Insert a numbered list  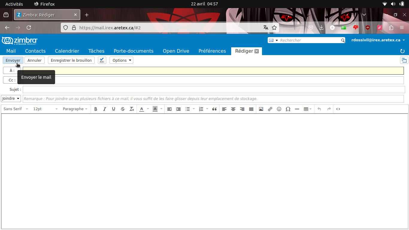click(x=201, y=109)
